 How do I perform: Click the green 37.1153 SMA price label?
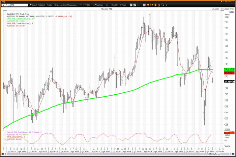click(x=229, y=69)
